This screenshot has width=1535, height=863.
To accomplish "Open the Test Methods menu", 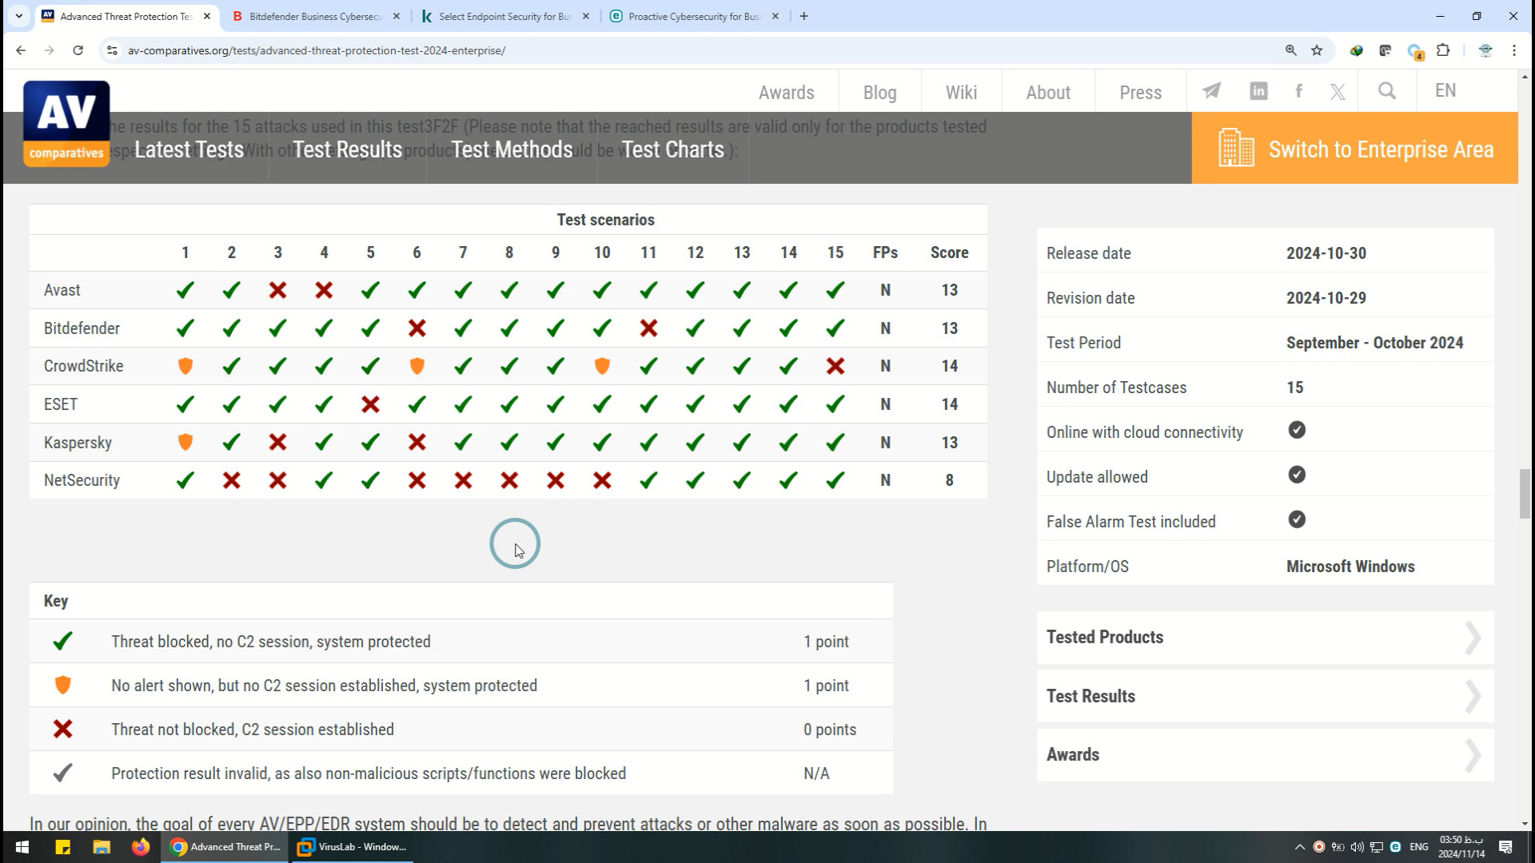I will click(x=512, y=149).
